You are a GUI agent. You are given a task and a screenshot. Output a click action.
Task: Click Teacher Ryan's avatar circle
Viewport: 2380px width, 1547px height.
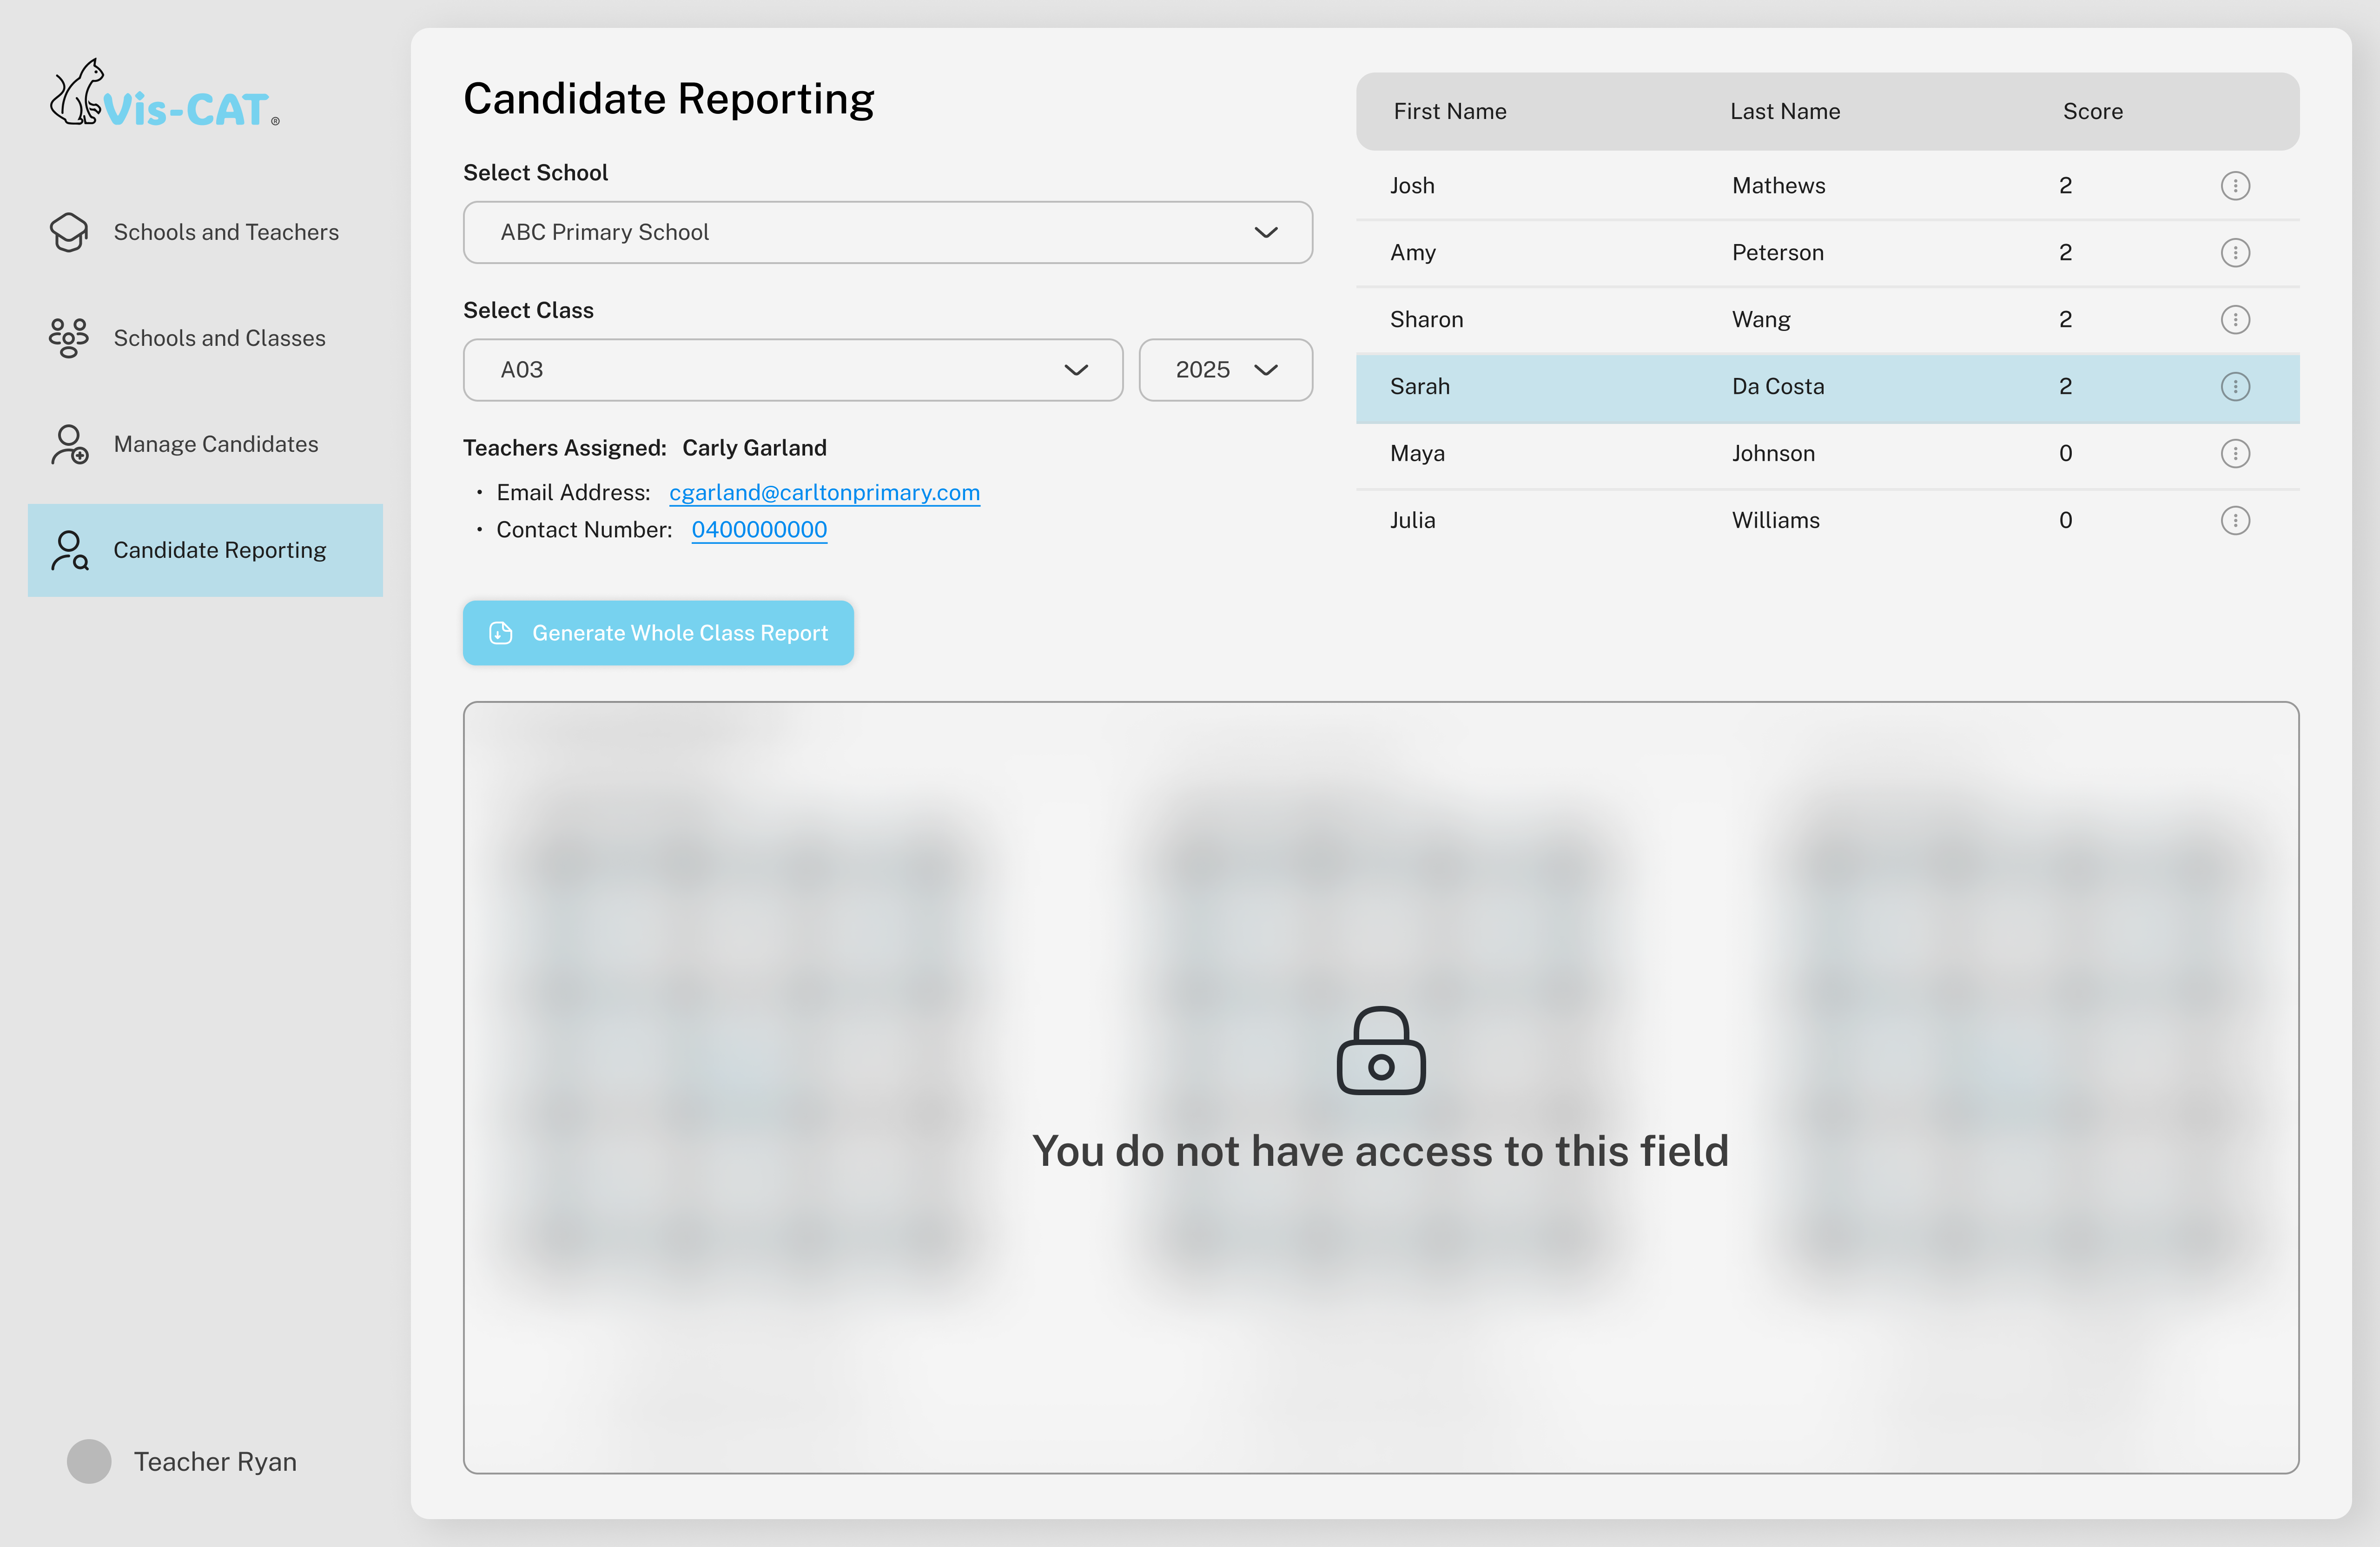pos(89,1461)
